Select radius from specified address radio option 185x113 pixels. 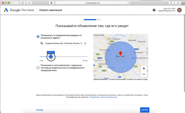38,37
